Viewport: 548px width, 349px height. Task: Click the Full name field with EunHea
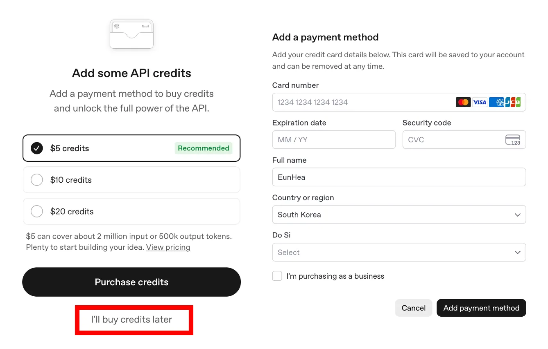tap(399, 177)
